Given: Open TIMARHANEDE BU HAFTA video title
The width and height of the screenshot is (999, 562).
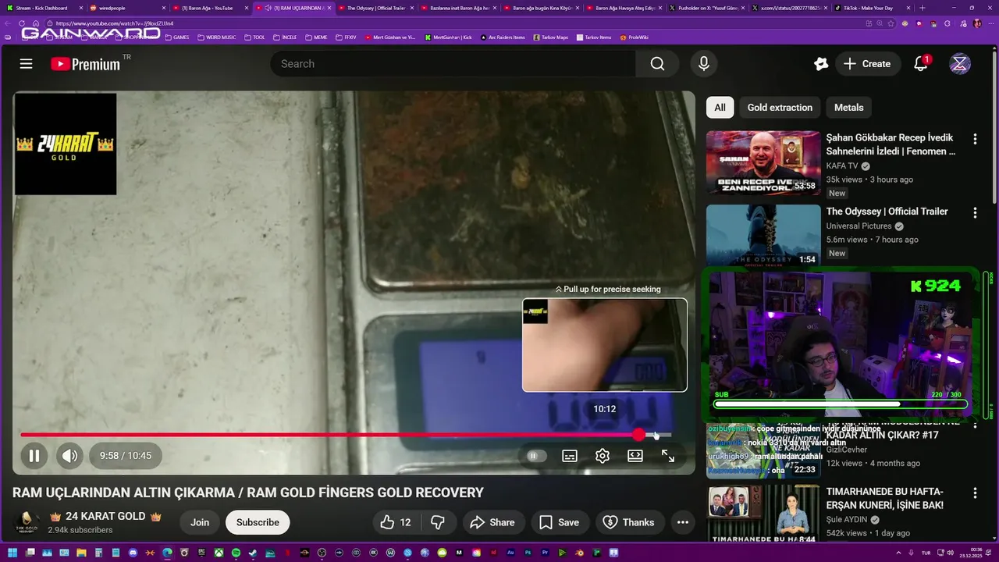Looking at the screenshot, I should 884,498.
